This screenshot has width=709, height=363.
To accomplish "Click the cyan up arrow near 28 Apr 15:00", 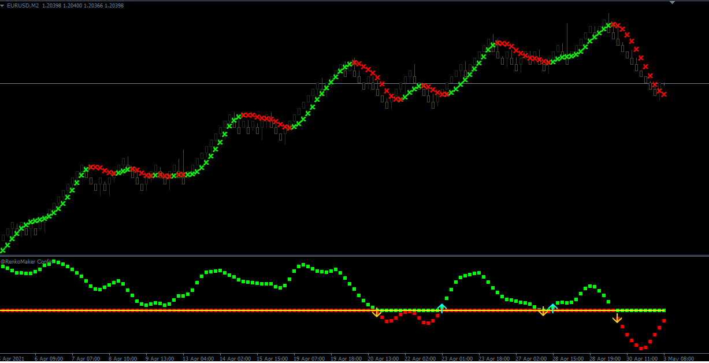I will [x=552, y=308].
